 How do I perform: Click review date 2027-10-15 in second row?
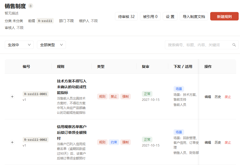click(x=151, y=145)
